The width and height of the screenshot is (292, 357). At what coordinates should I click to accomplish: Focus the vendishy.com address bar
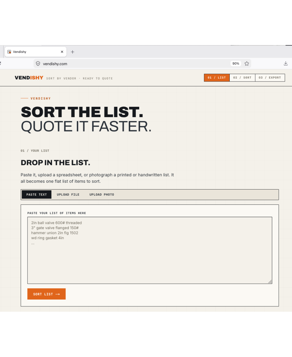coord(142,64)
